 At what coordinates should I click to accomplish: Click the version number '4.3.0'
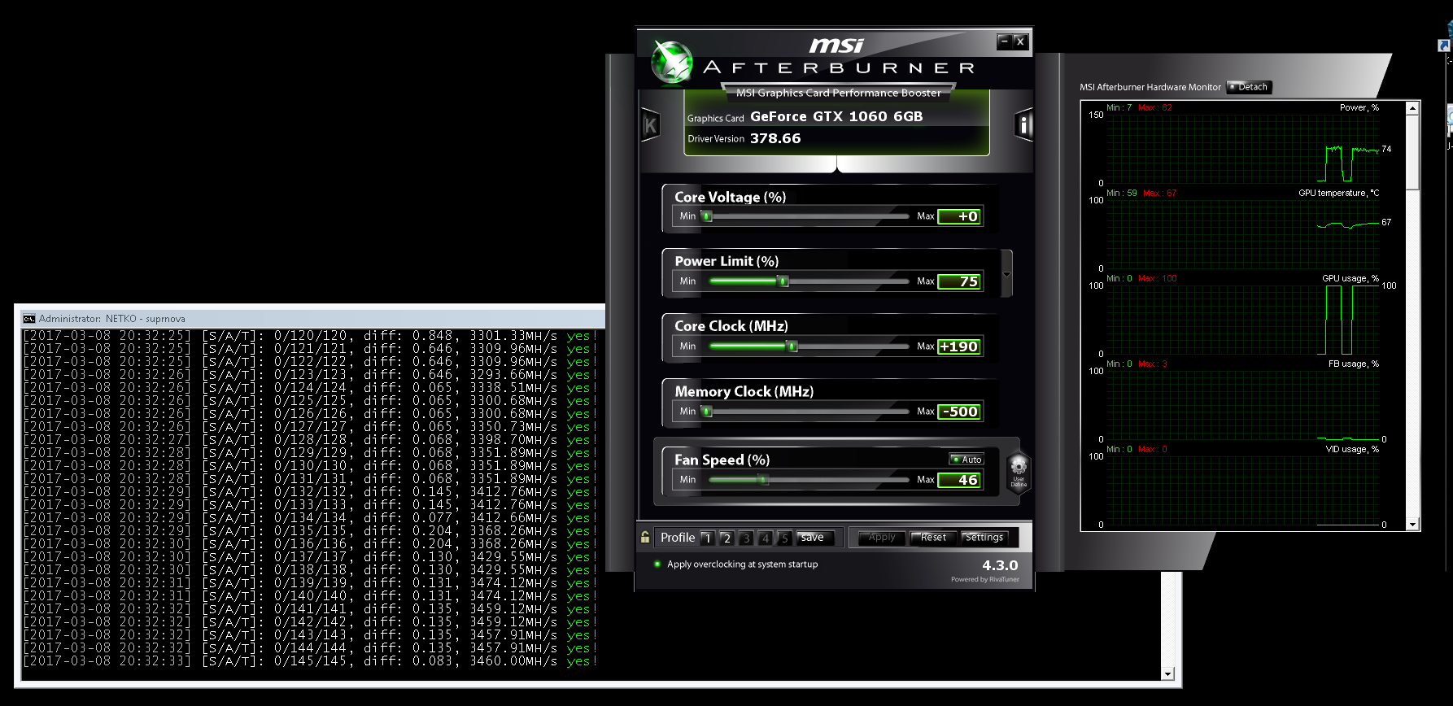tap(1000, 565)
